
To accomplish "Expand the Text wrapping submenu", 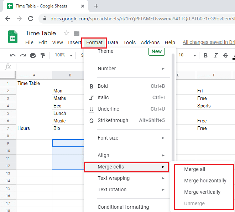I will (x=131, y=178).
